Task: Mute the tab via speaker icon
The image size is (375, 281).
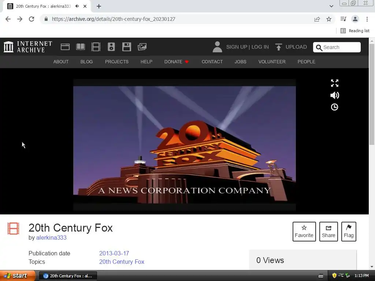Action: [77, 6]
